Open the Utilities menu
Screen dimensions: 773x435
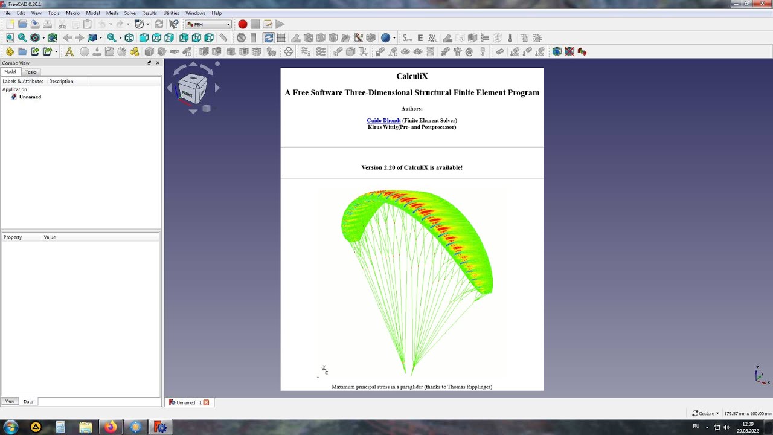(171, 13)
